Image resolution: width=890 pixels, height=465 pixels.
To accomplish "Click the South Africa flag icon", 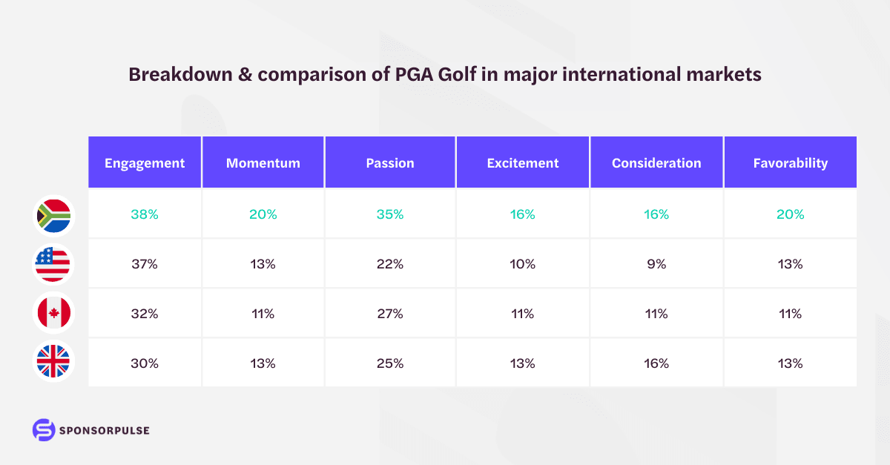I will [53, 214].
